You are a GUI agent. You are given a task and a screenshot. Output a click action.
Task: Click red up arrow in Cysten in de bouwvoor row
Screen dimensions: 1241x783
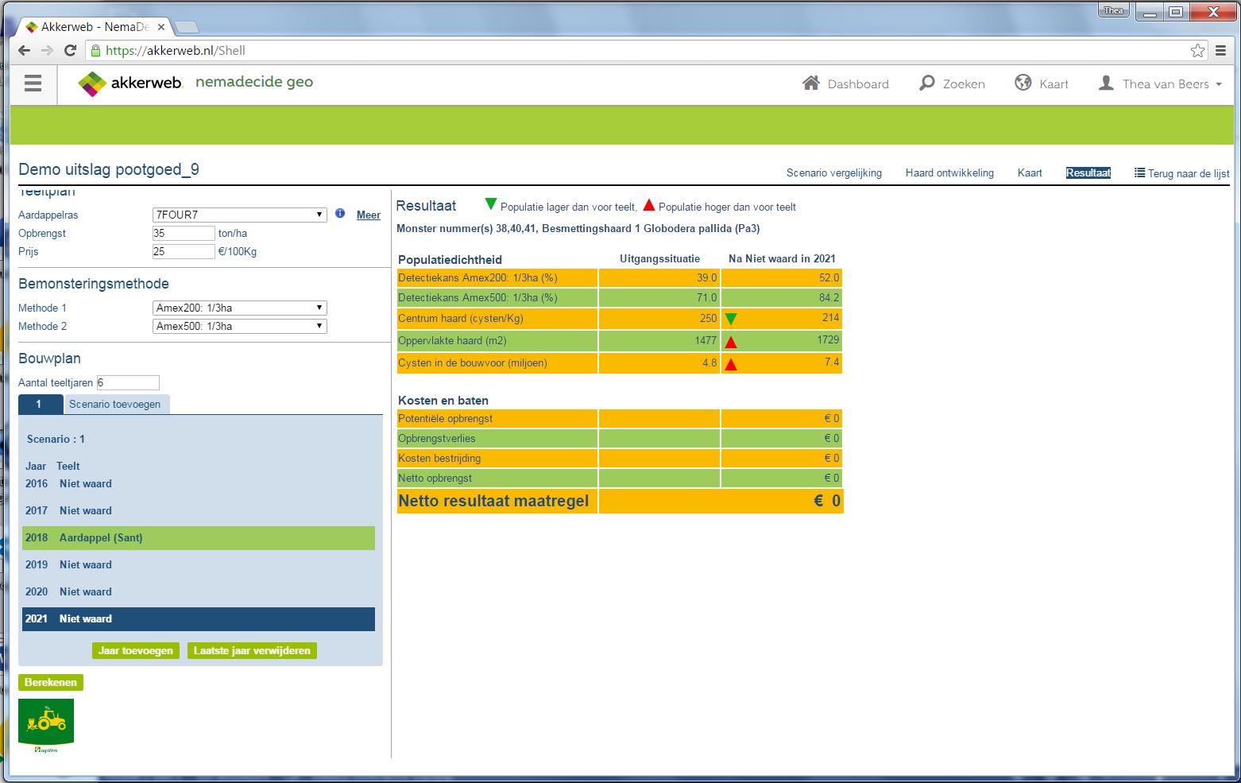(x=731, y=364)
